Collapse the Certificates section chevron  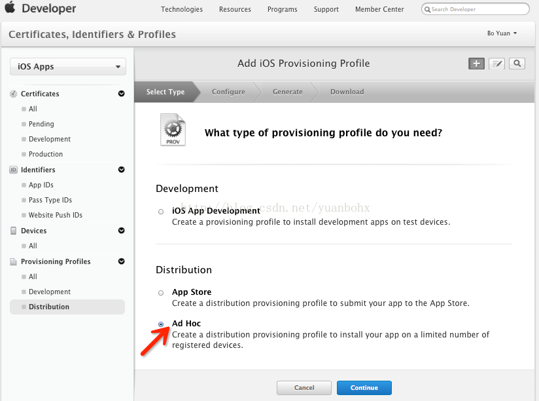(121, 94)
